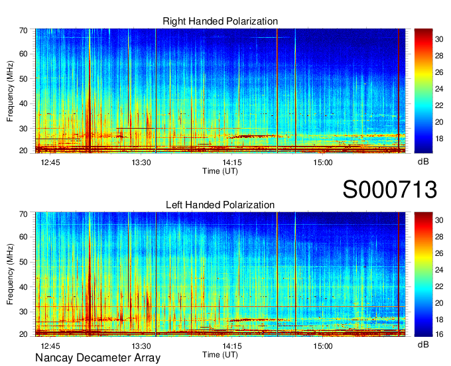
Task: Click the 40 frequency tick, Right Handed plot
Action: click(23, 103)
